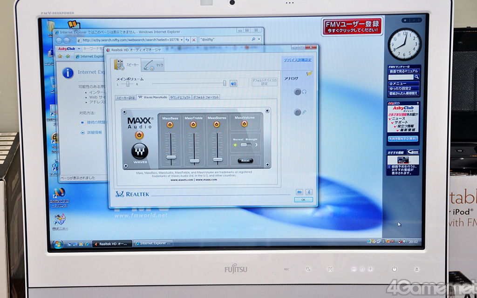This screenshot has height=298, width=477.
Task: Toggle the MaxxStereo power button
Action: pos(217,124)
